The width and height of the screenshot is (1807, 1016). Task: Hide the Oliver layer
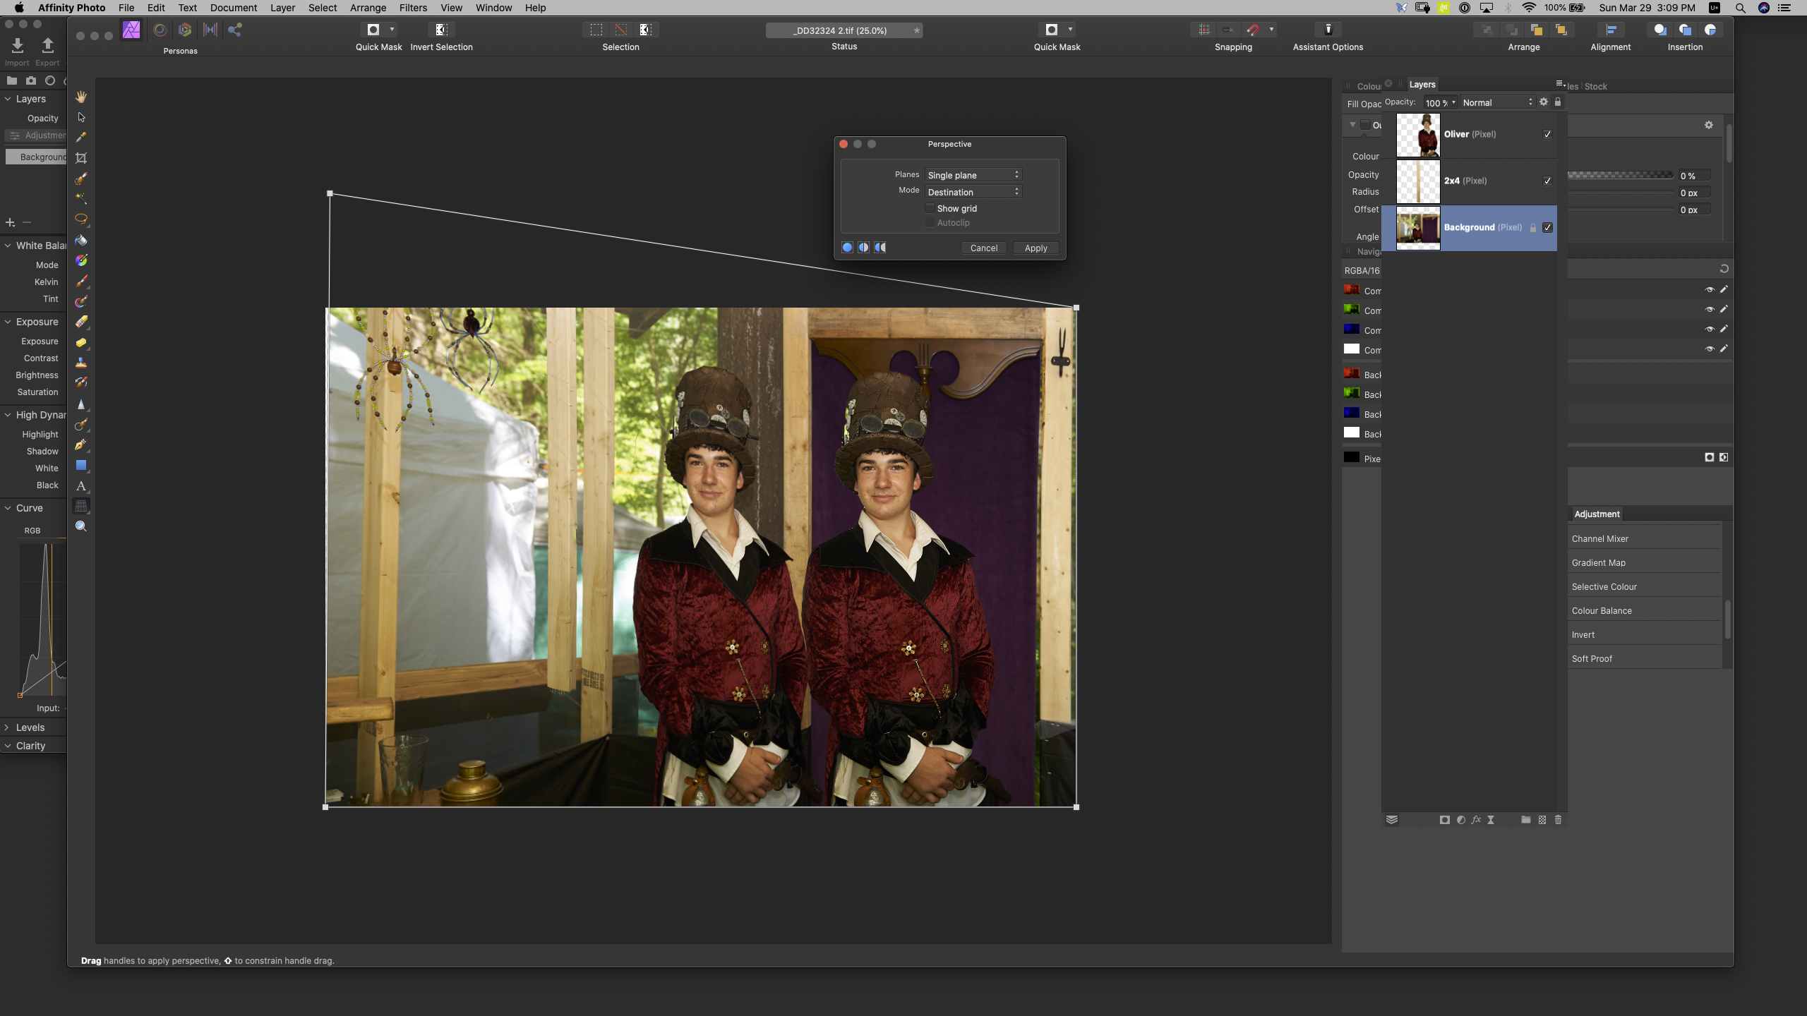1547,134
